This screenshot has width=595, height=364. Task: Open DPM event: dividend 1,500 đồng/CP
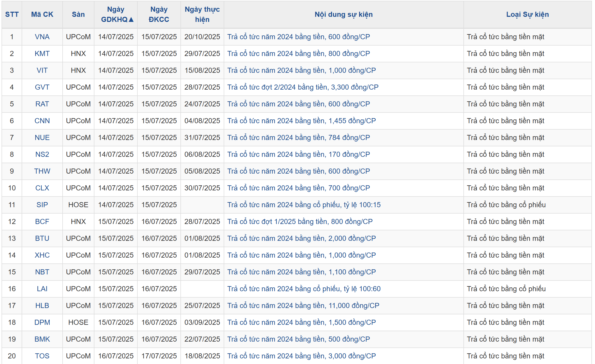coord(302,323)
